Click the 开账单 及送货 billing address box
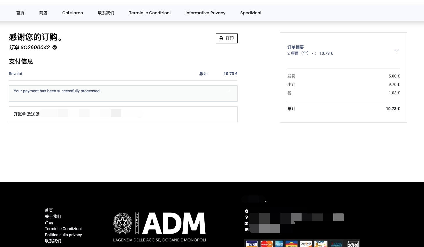 coord(123,114)
